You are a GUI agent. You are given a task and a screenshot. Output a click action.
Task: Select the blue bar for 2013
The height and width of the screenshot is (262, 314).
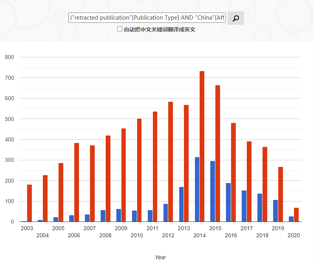(181, 204)
